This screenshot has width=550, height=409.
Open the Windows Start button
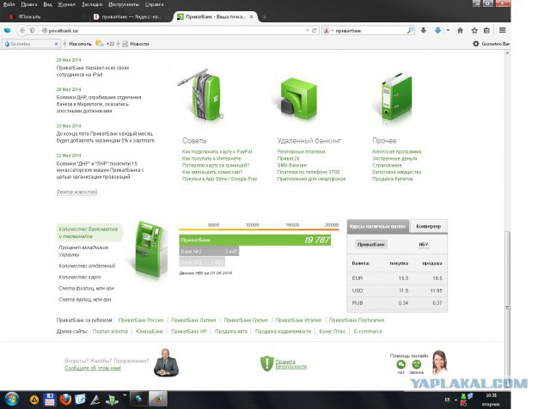(x=11, y=400)
